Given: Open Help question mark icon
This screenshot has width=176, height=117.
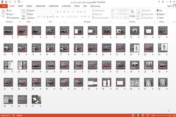Looking at the screenshot, I should coord(159,2).
